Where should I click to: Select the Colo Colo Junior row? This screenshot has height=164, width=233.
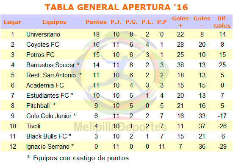tap(116, 116)
